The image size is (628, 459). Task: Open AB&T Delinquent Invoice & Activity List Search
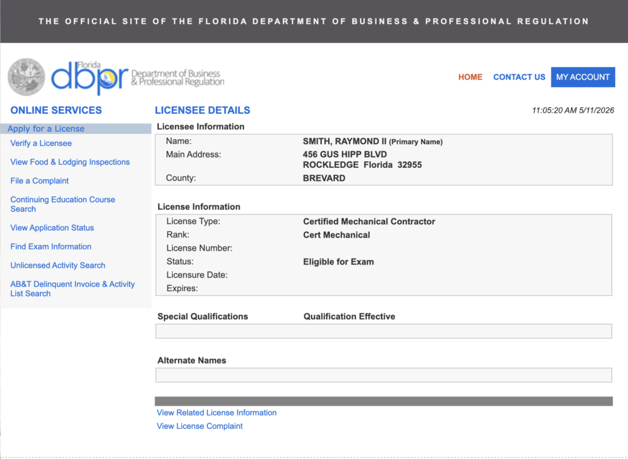[72, 289]
